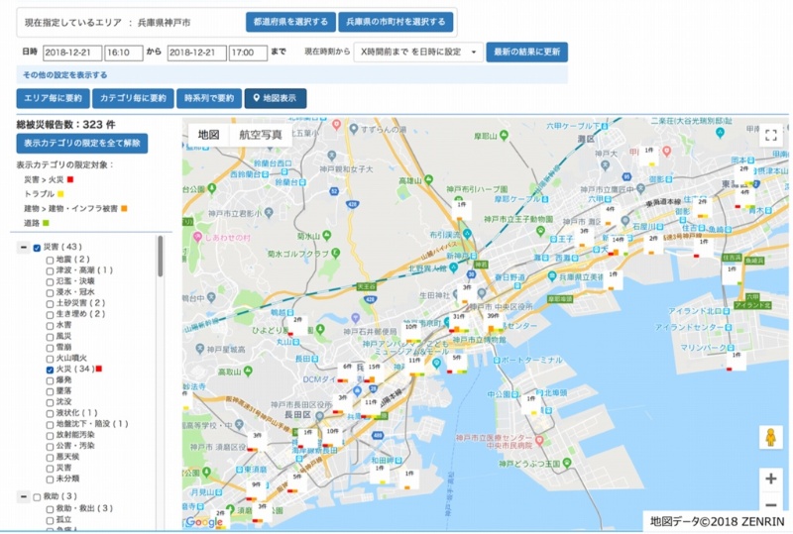The height and width of the screenshot is (534, 793).
Task: Switch map to 航空写真 view
Action: pyautogui.click(x=261, y=135)
